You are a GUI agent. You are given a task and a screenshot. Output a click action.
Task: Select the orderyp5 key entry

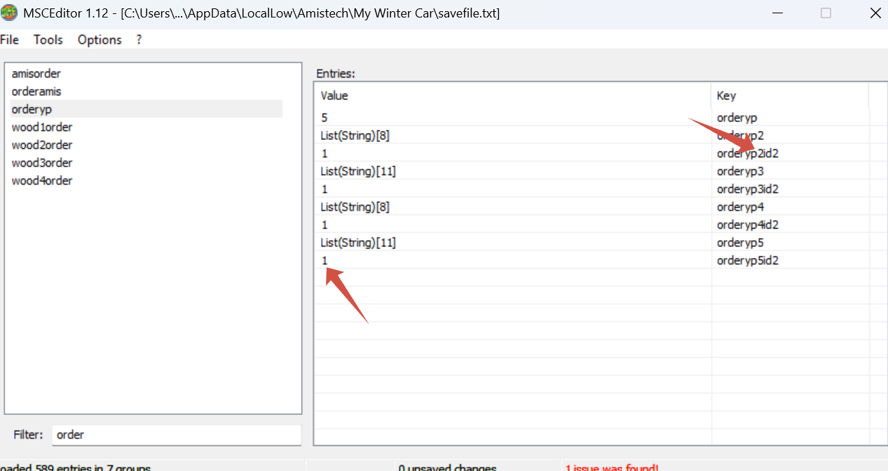coord(740,243)
